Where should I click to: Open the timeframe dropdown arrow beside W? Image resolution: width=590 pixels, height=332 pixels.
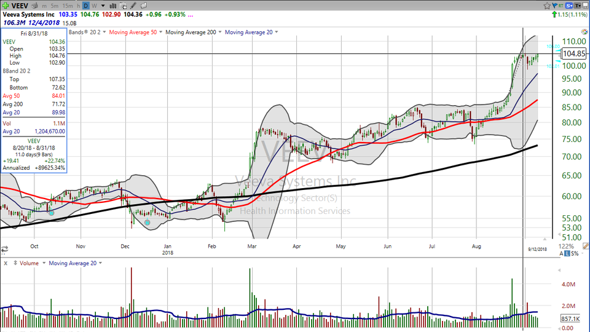click(x=103, y=6)
